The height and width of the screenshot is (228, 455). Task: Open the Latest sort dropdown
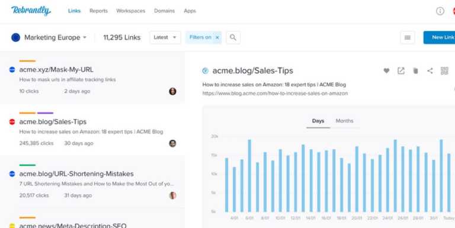pos(165,37)
